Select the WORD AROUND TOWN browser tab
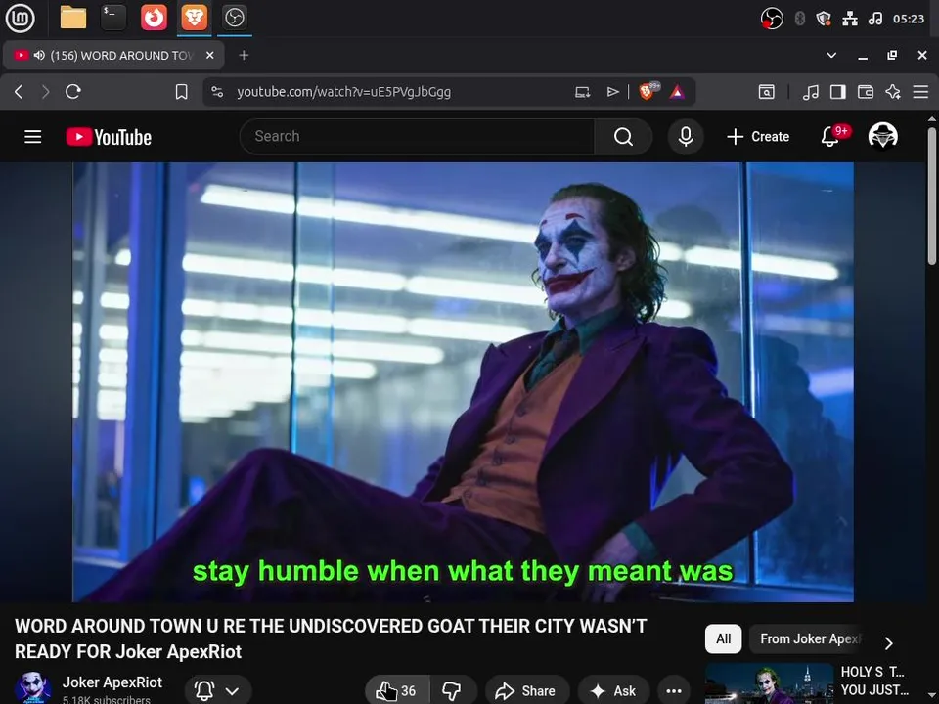Viewport: 939px width, 704px height. (x=113, y=55)
